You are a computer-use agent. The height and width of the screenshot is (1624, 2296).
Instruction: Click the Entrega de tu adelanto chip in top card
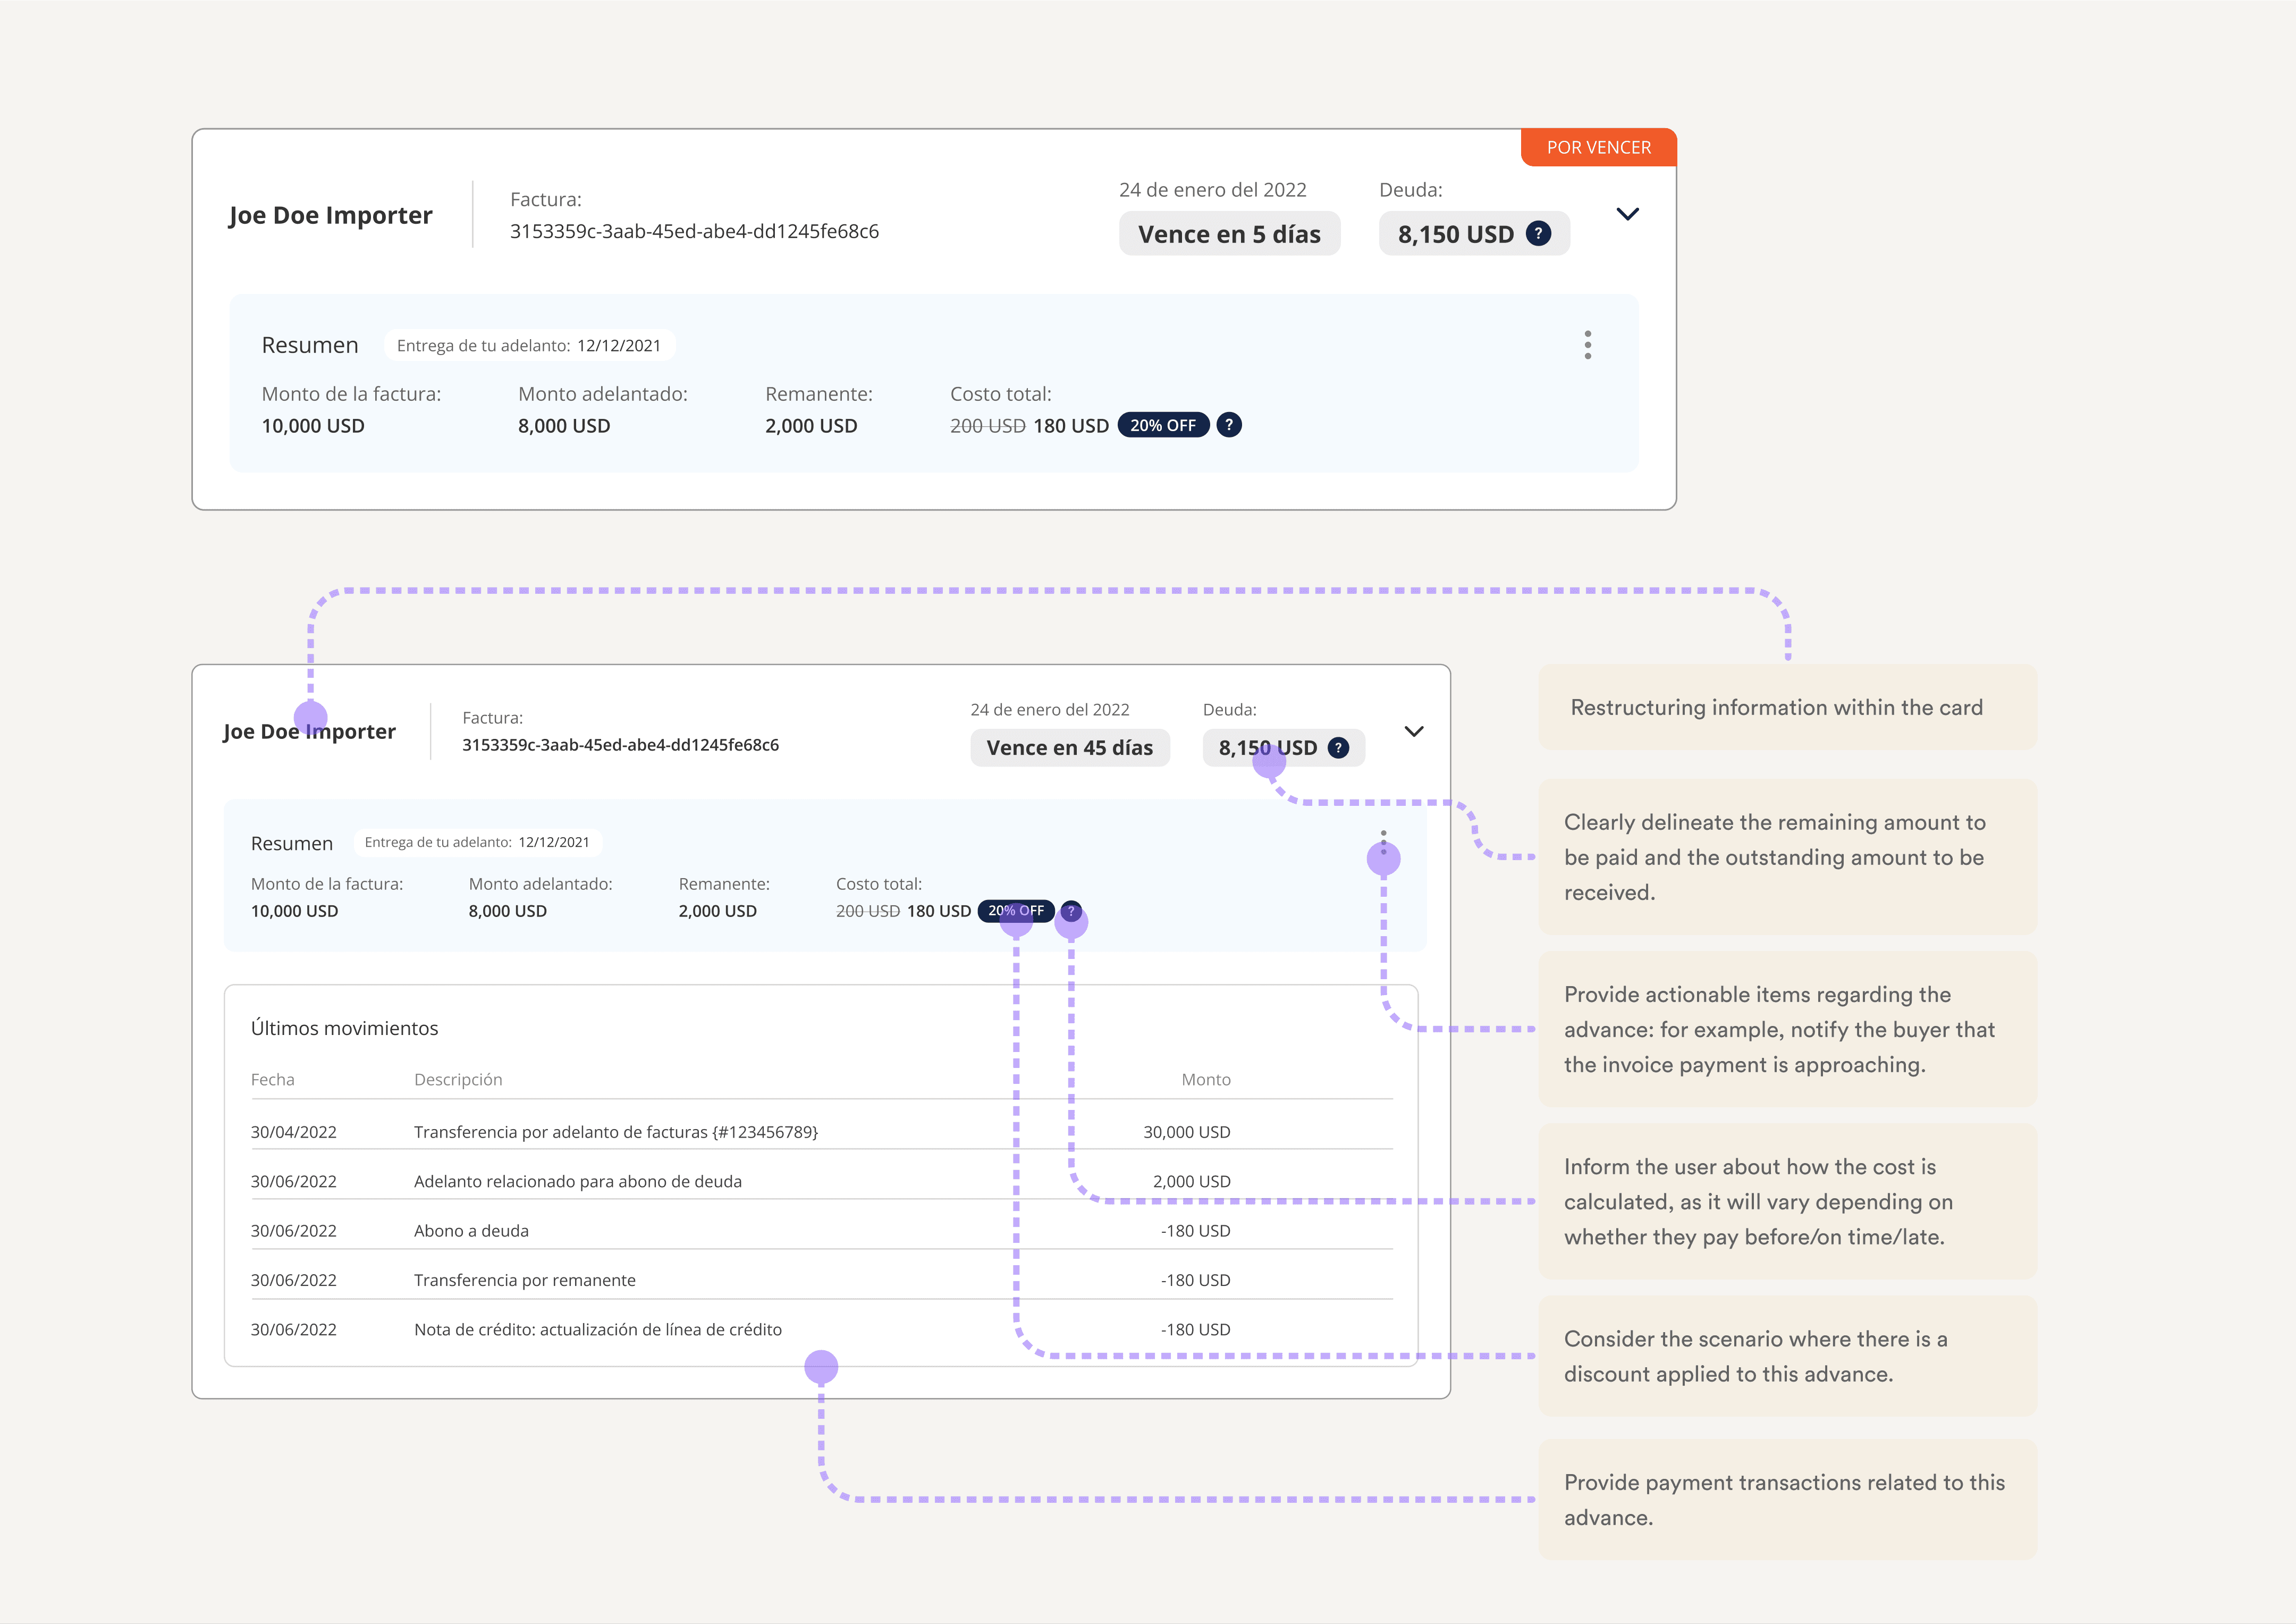pos(528,346)
